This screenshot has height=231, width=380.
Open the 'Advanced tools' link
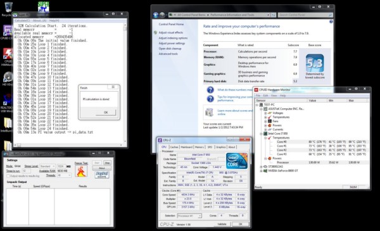(168, 54)
